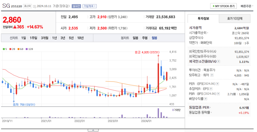The image size is (257, 132).
Task: Click the 고가 2,910 value
Action: click(x=102, y=17)
